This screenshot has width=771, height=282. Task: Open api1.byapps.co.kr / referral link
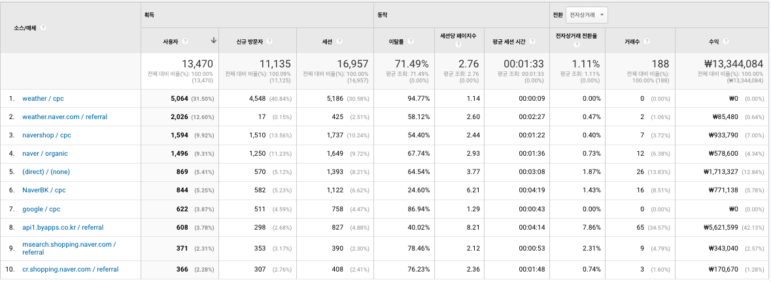(62, 228)
